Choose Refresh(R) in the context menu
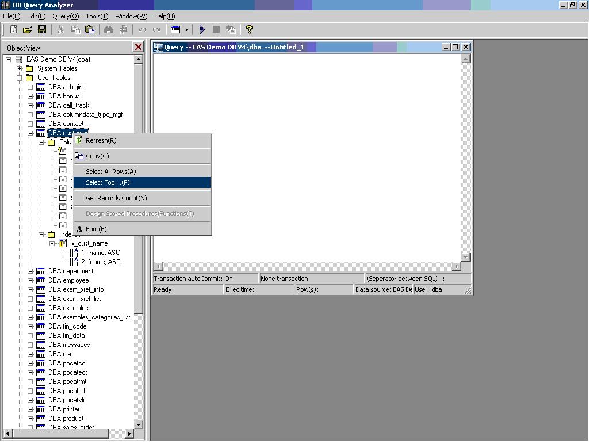 point(142,140)
